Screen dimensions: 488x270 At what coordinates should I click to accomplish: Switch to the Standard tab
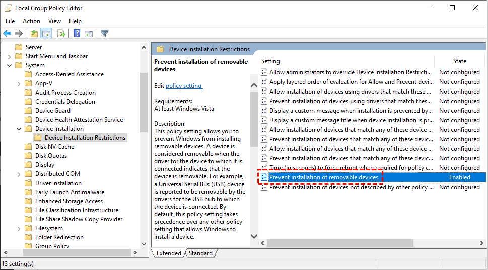tap(200, 253)
